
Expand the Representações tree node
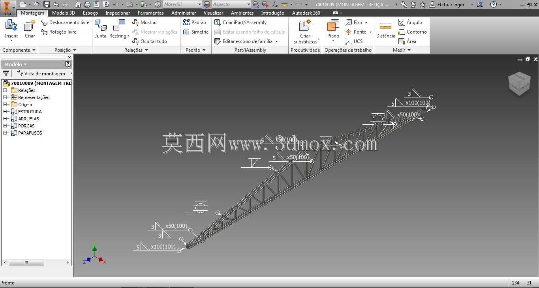[x=5, y=97]
